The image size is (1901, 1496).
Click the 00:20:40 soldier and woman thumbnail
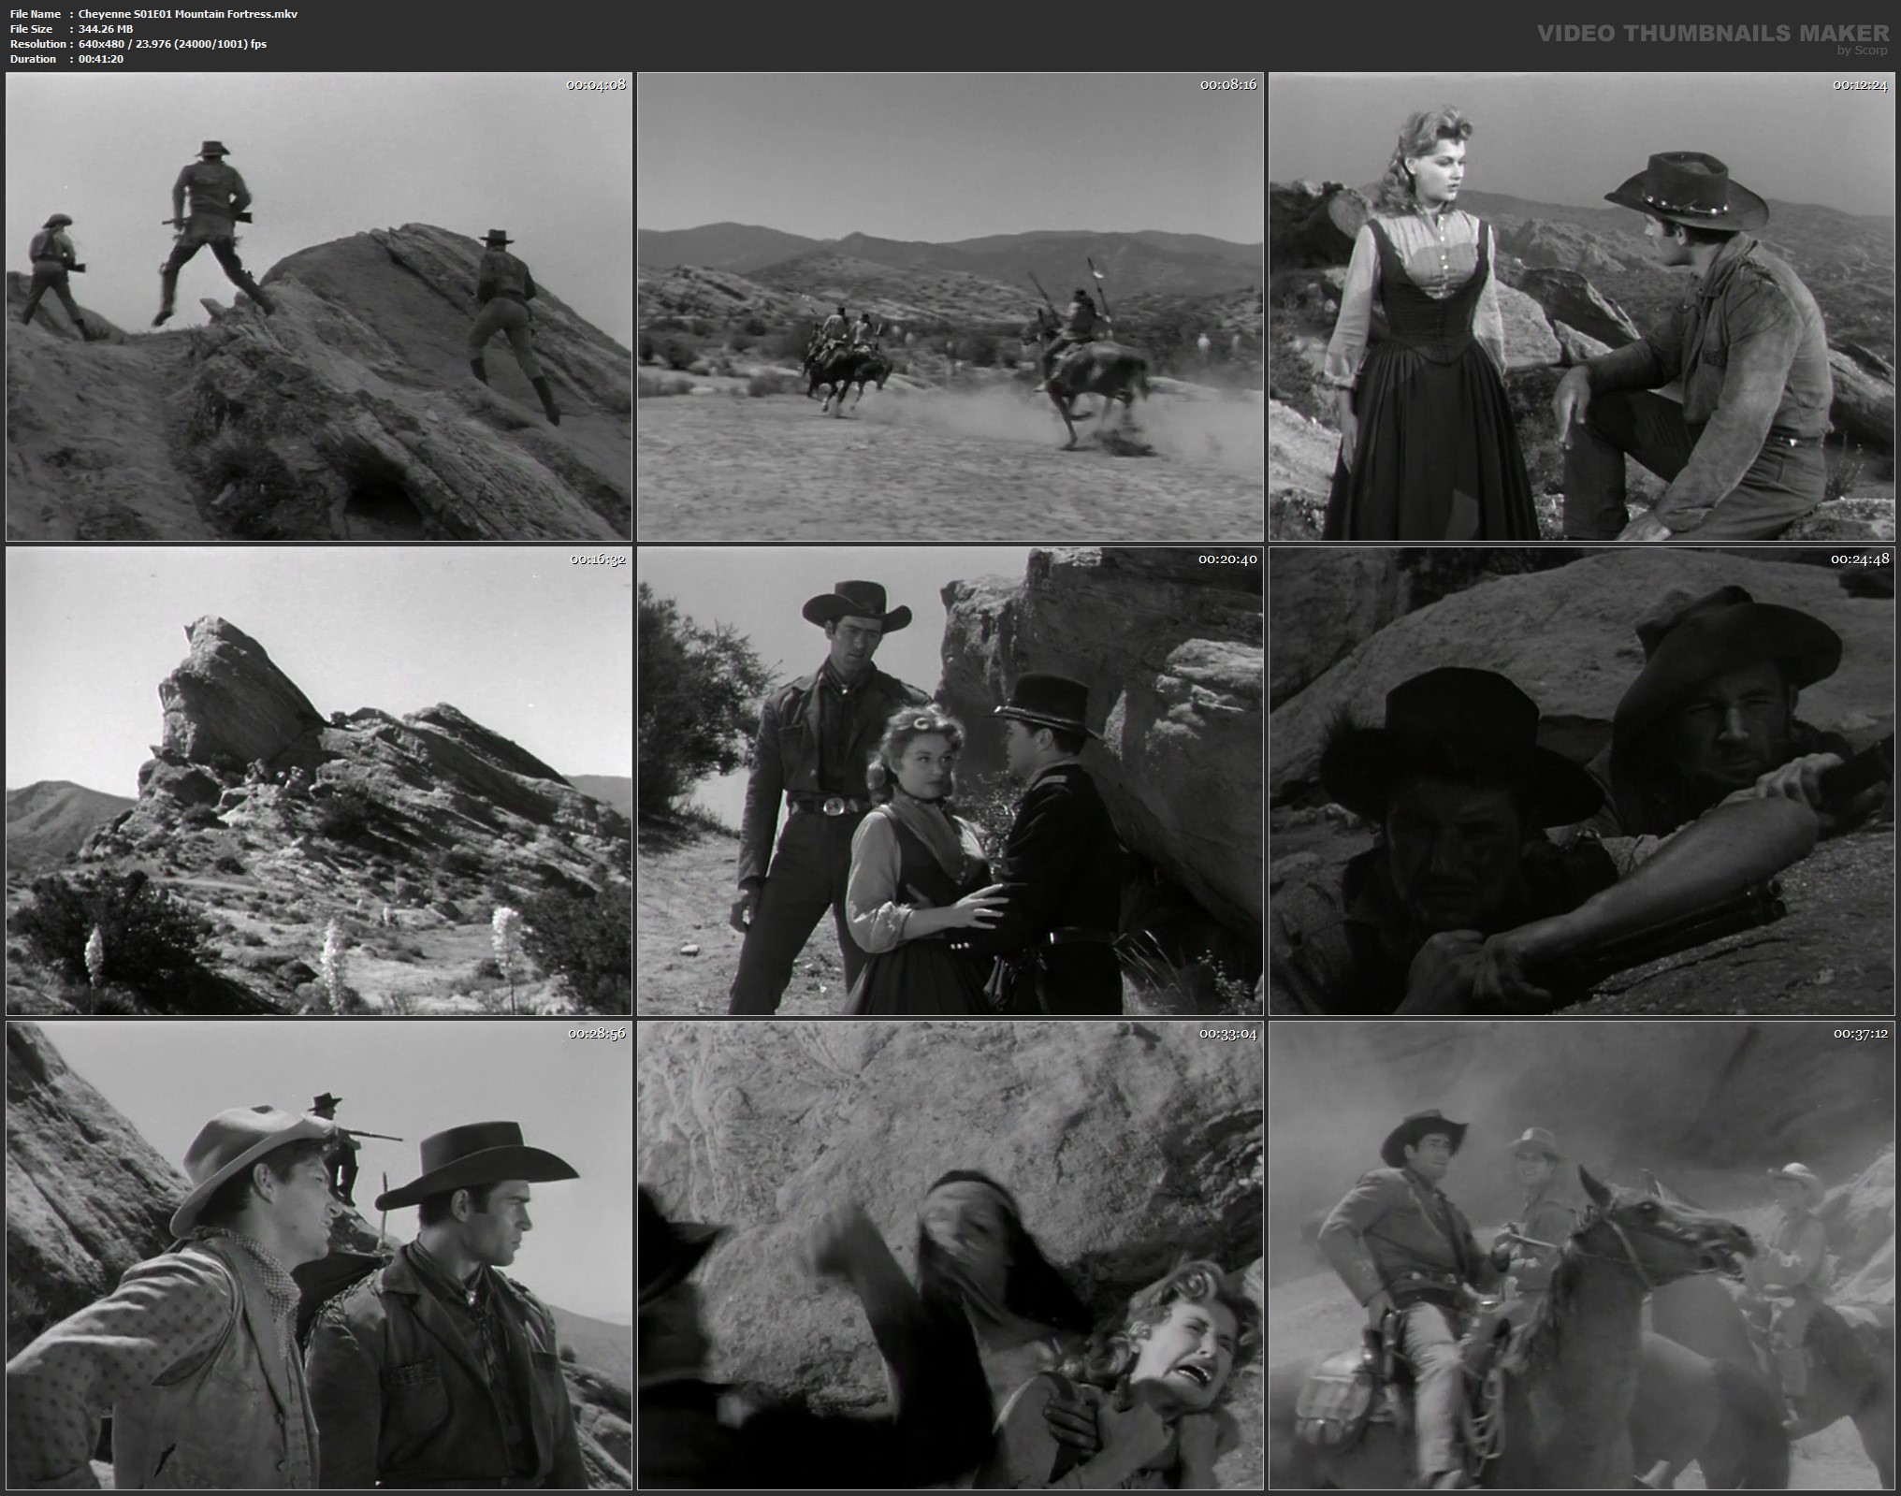tap(950, 781)
